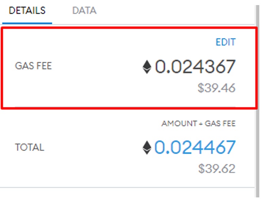Screen dimensions: 262x201
Task: Click the Ethereum icon beside the total amount
Action: [x=147, y=148]
